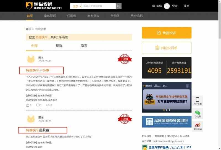Open 集体投诉 navigation item
The width and height of the screenshot is (221, 150).
tap(50, 16)
